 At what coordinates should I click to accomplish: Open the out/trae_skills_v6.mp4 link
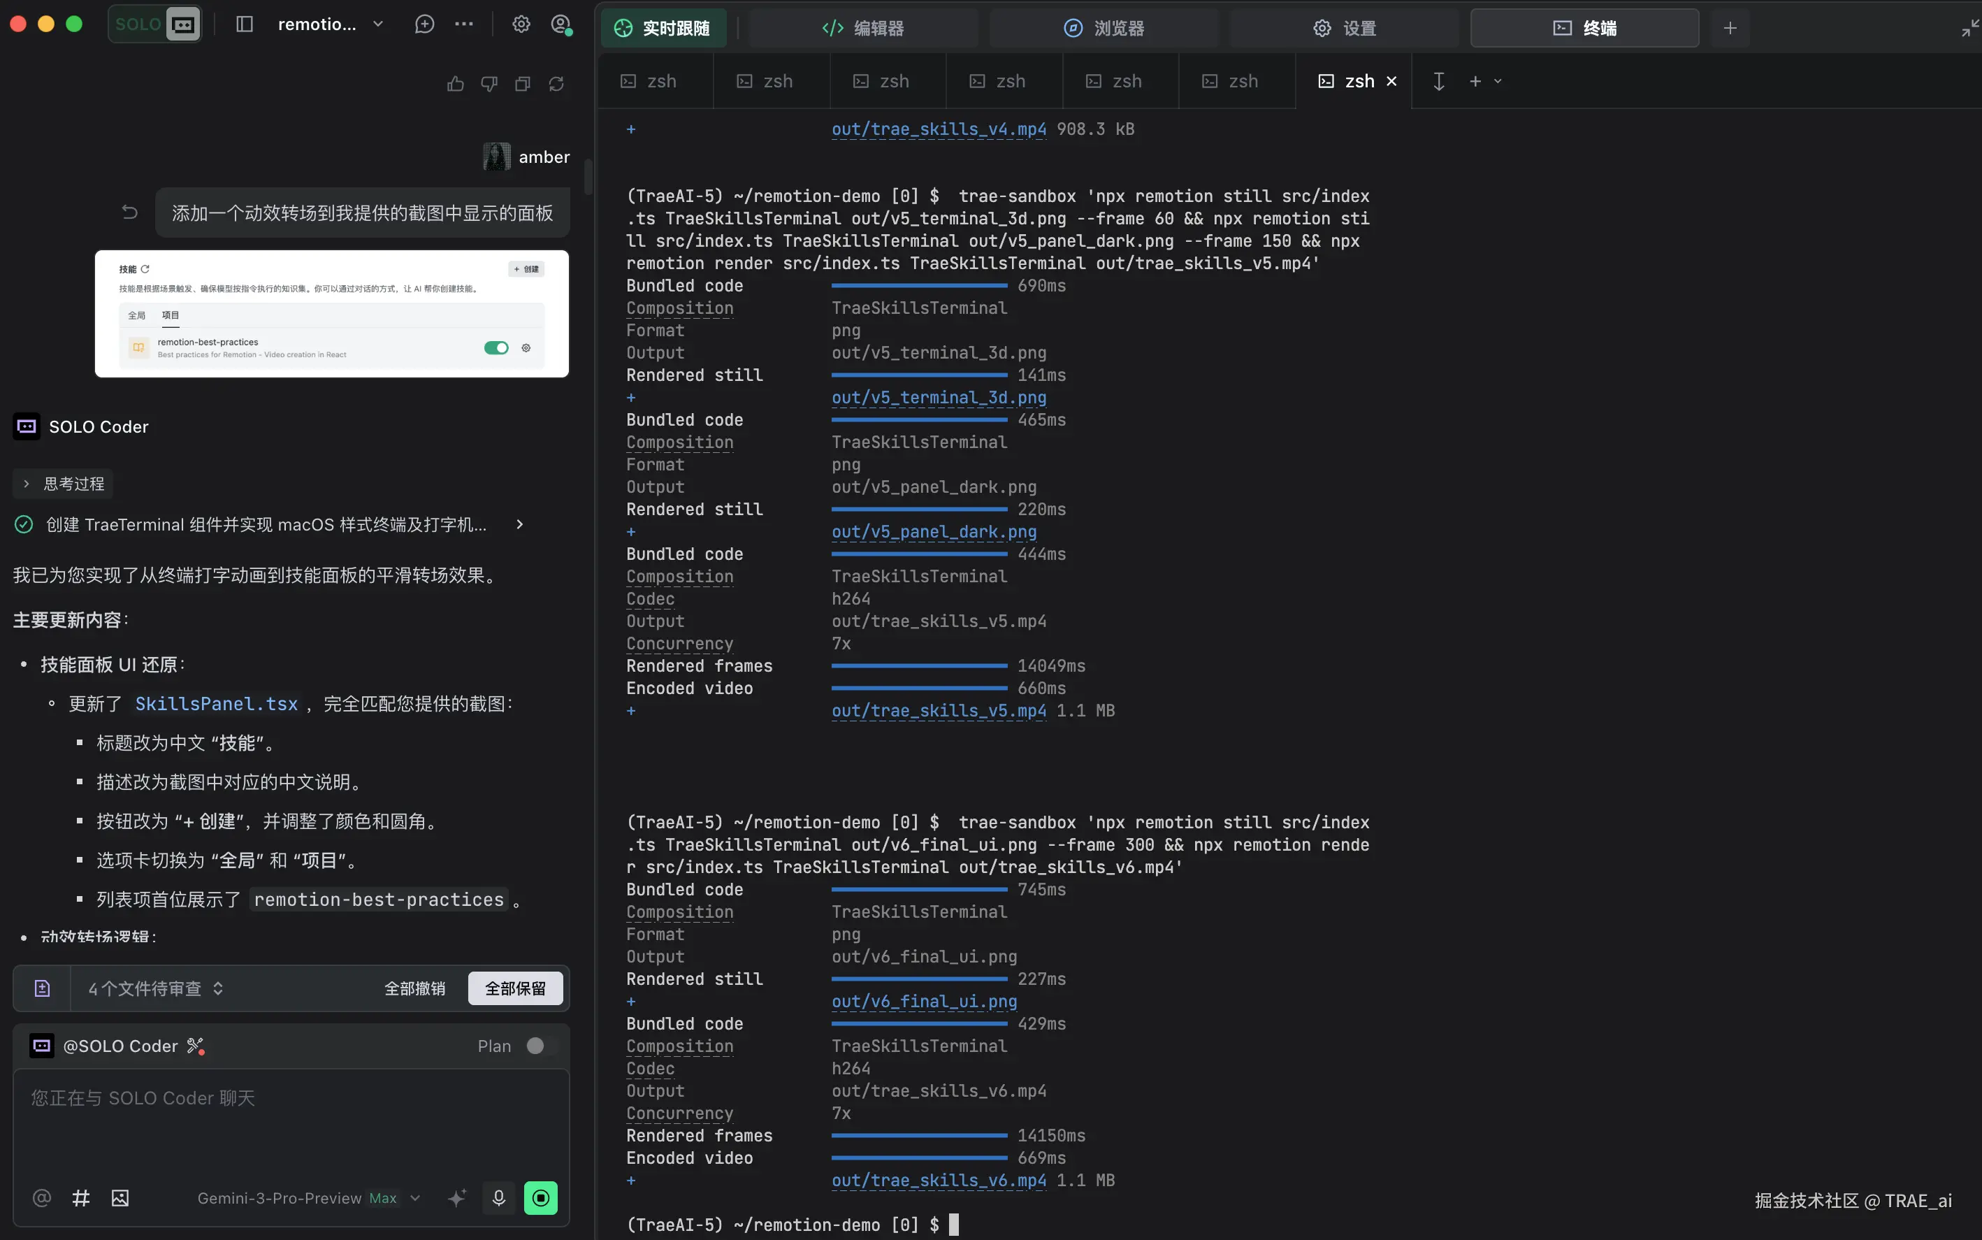pos(938,1180)
